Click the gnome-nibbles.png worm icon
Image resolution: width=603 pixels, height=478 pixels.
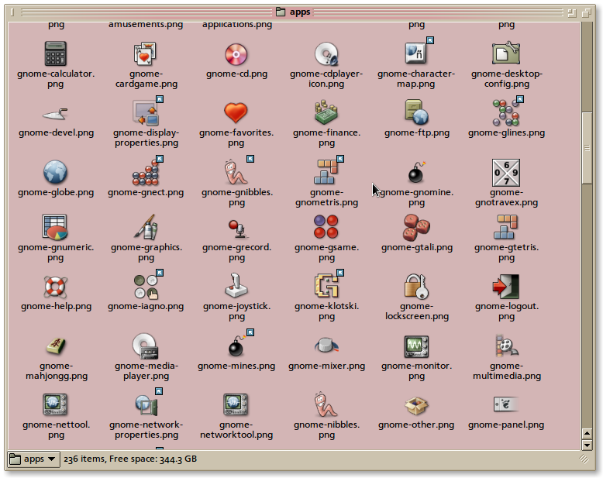click(x=326, y=405)
